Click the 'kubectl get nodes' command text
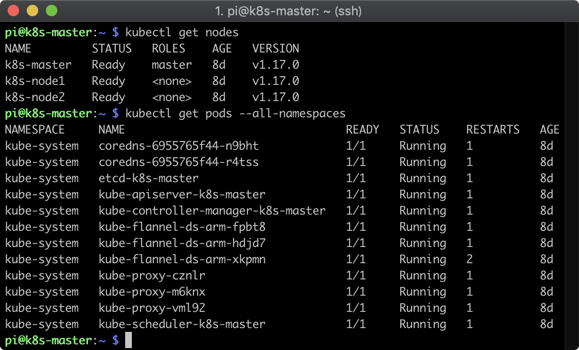 click(x=182, y=32)
